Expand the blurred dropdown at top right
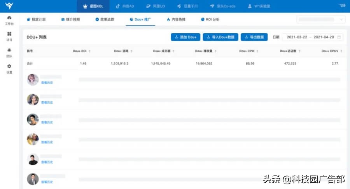350x189 pixels. pyautogui.click(x=321, y=19)
